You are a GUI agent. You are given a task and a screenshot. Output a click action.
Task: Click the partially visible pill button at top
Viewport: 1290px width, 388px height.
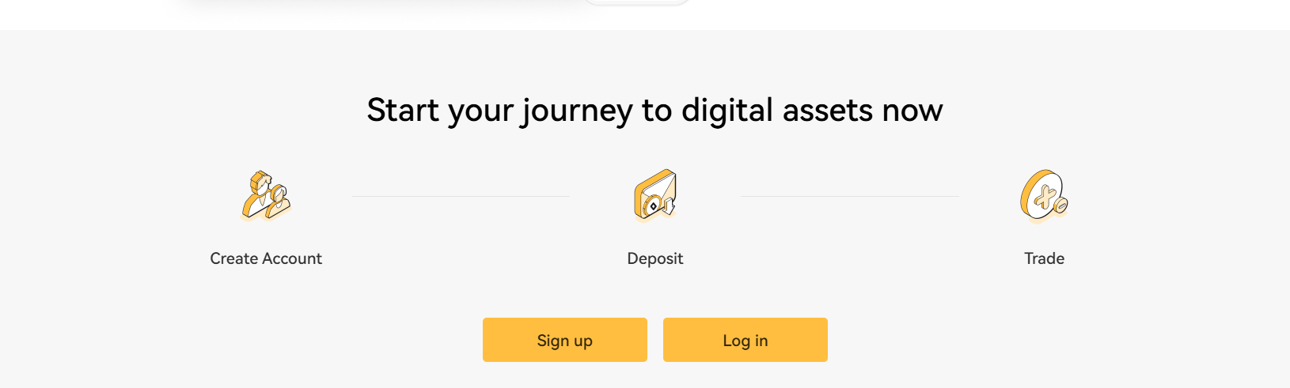(636, 2)
